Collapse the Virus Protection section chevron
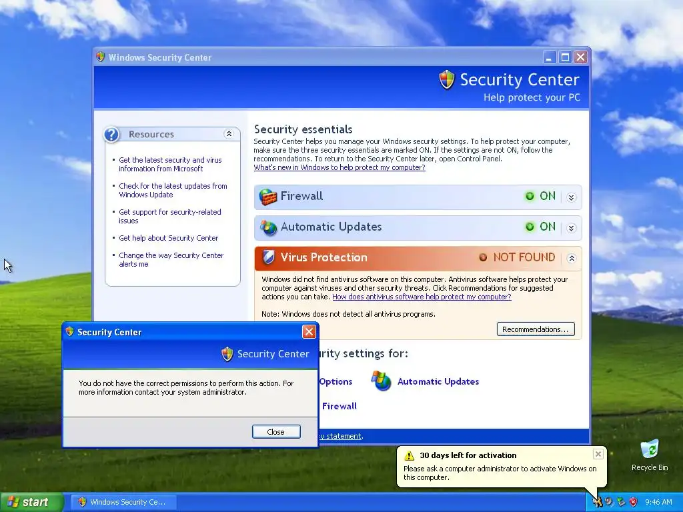 pos(572,258)
